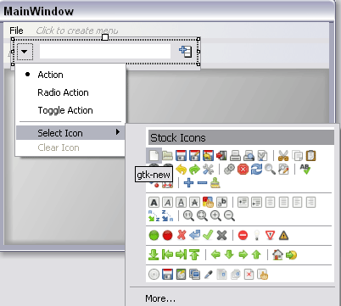341x306 pixels.
Task: Choose the increase indent stock icon
Action: (x=243, y=203)
